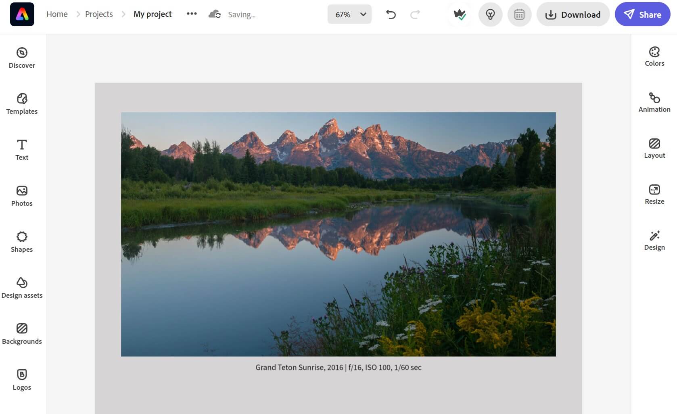Open the Discover panel
Viewport: 677px width, 414px height.
22,58
